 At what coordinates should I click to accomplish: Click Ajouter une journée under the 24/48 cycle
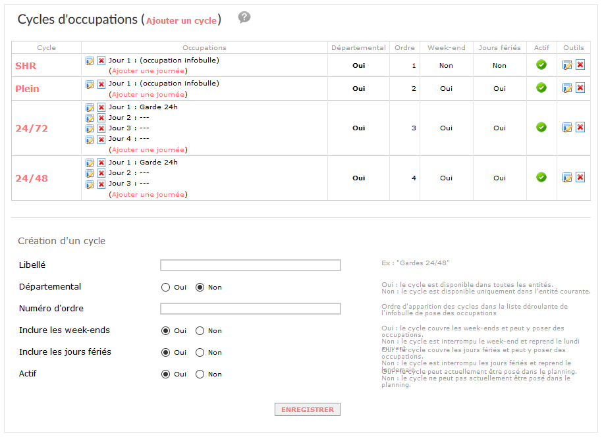point(148,195)
